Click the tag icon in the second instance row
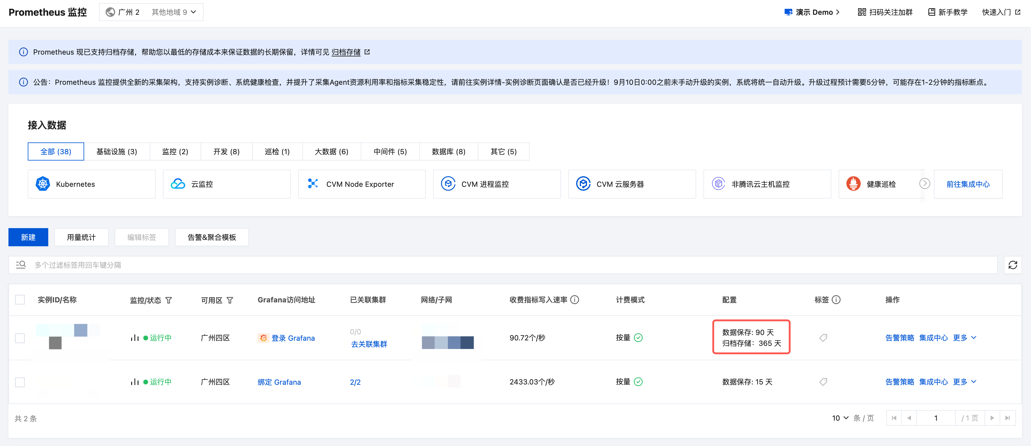Screen dimensions: 1031x446 point(823,382)
